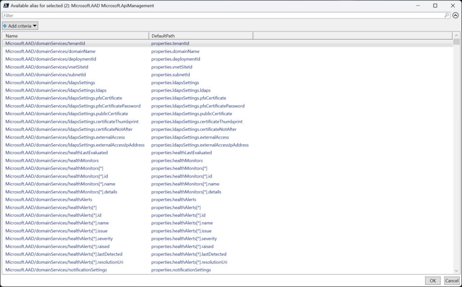Viewport: 462px width, 287px height.
Task: Select Name cell ending in ldapsSettings.certificateThumbprint
Action: (x=72, y=121)
